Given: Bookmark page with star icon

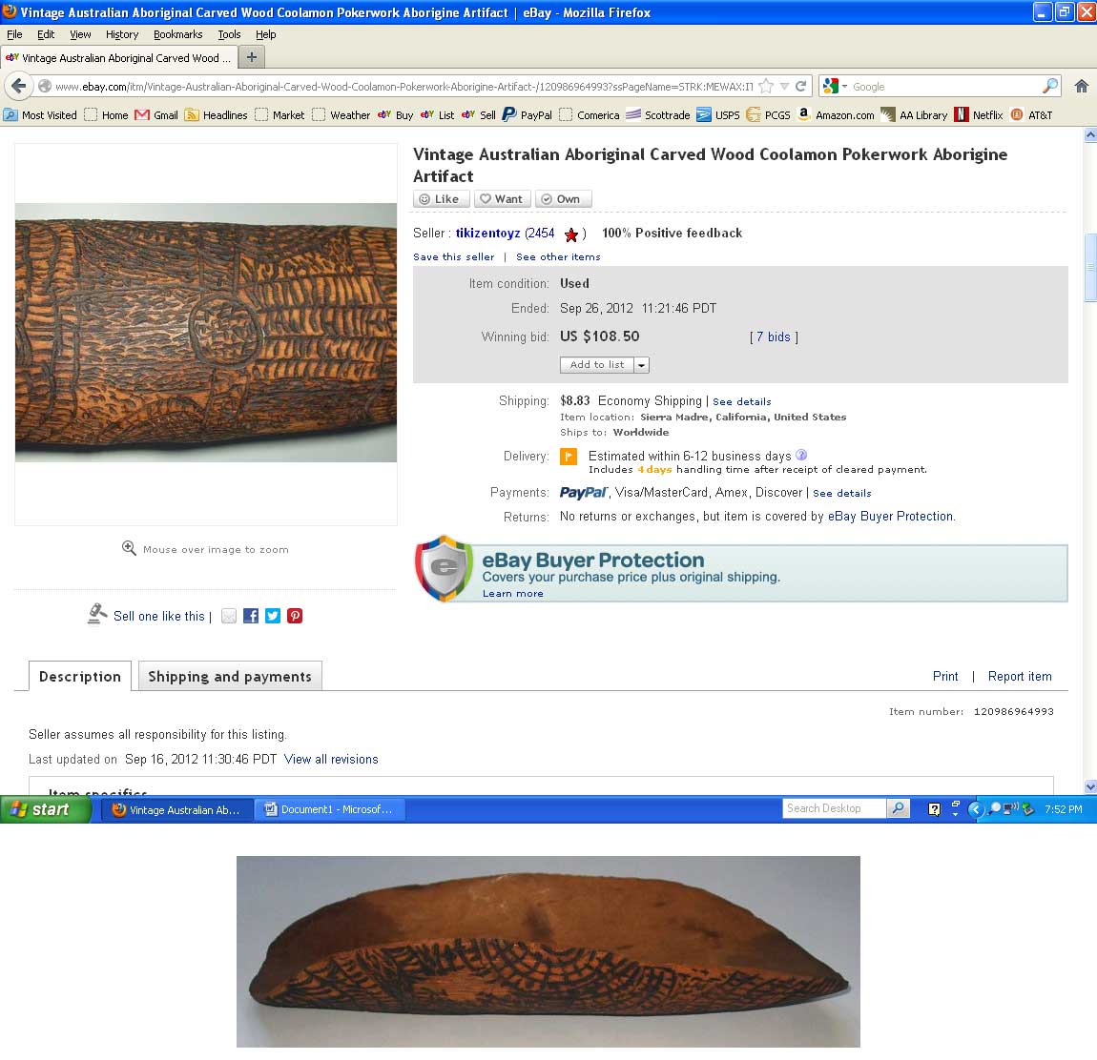Looking at the screenshot, I should 766,86.
